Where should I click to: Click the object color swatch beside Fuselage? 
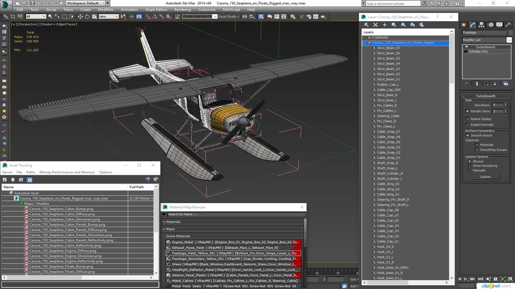pyautogui.click(x=510, y=32)
